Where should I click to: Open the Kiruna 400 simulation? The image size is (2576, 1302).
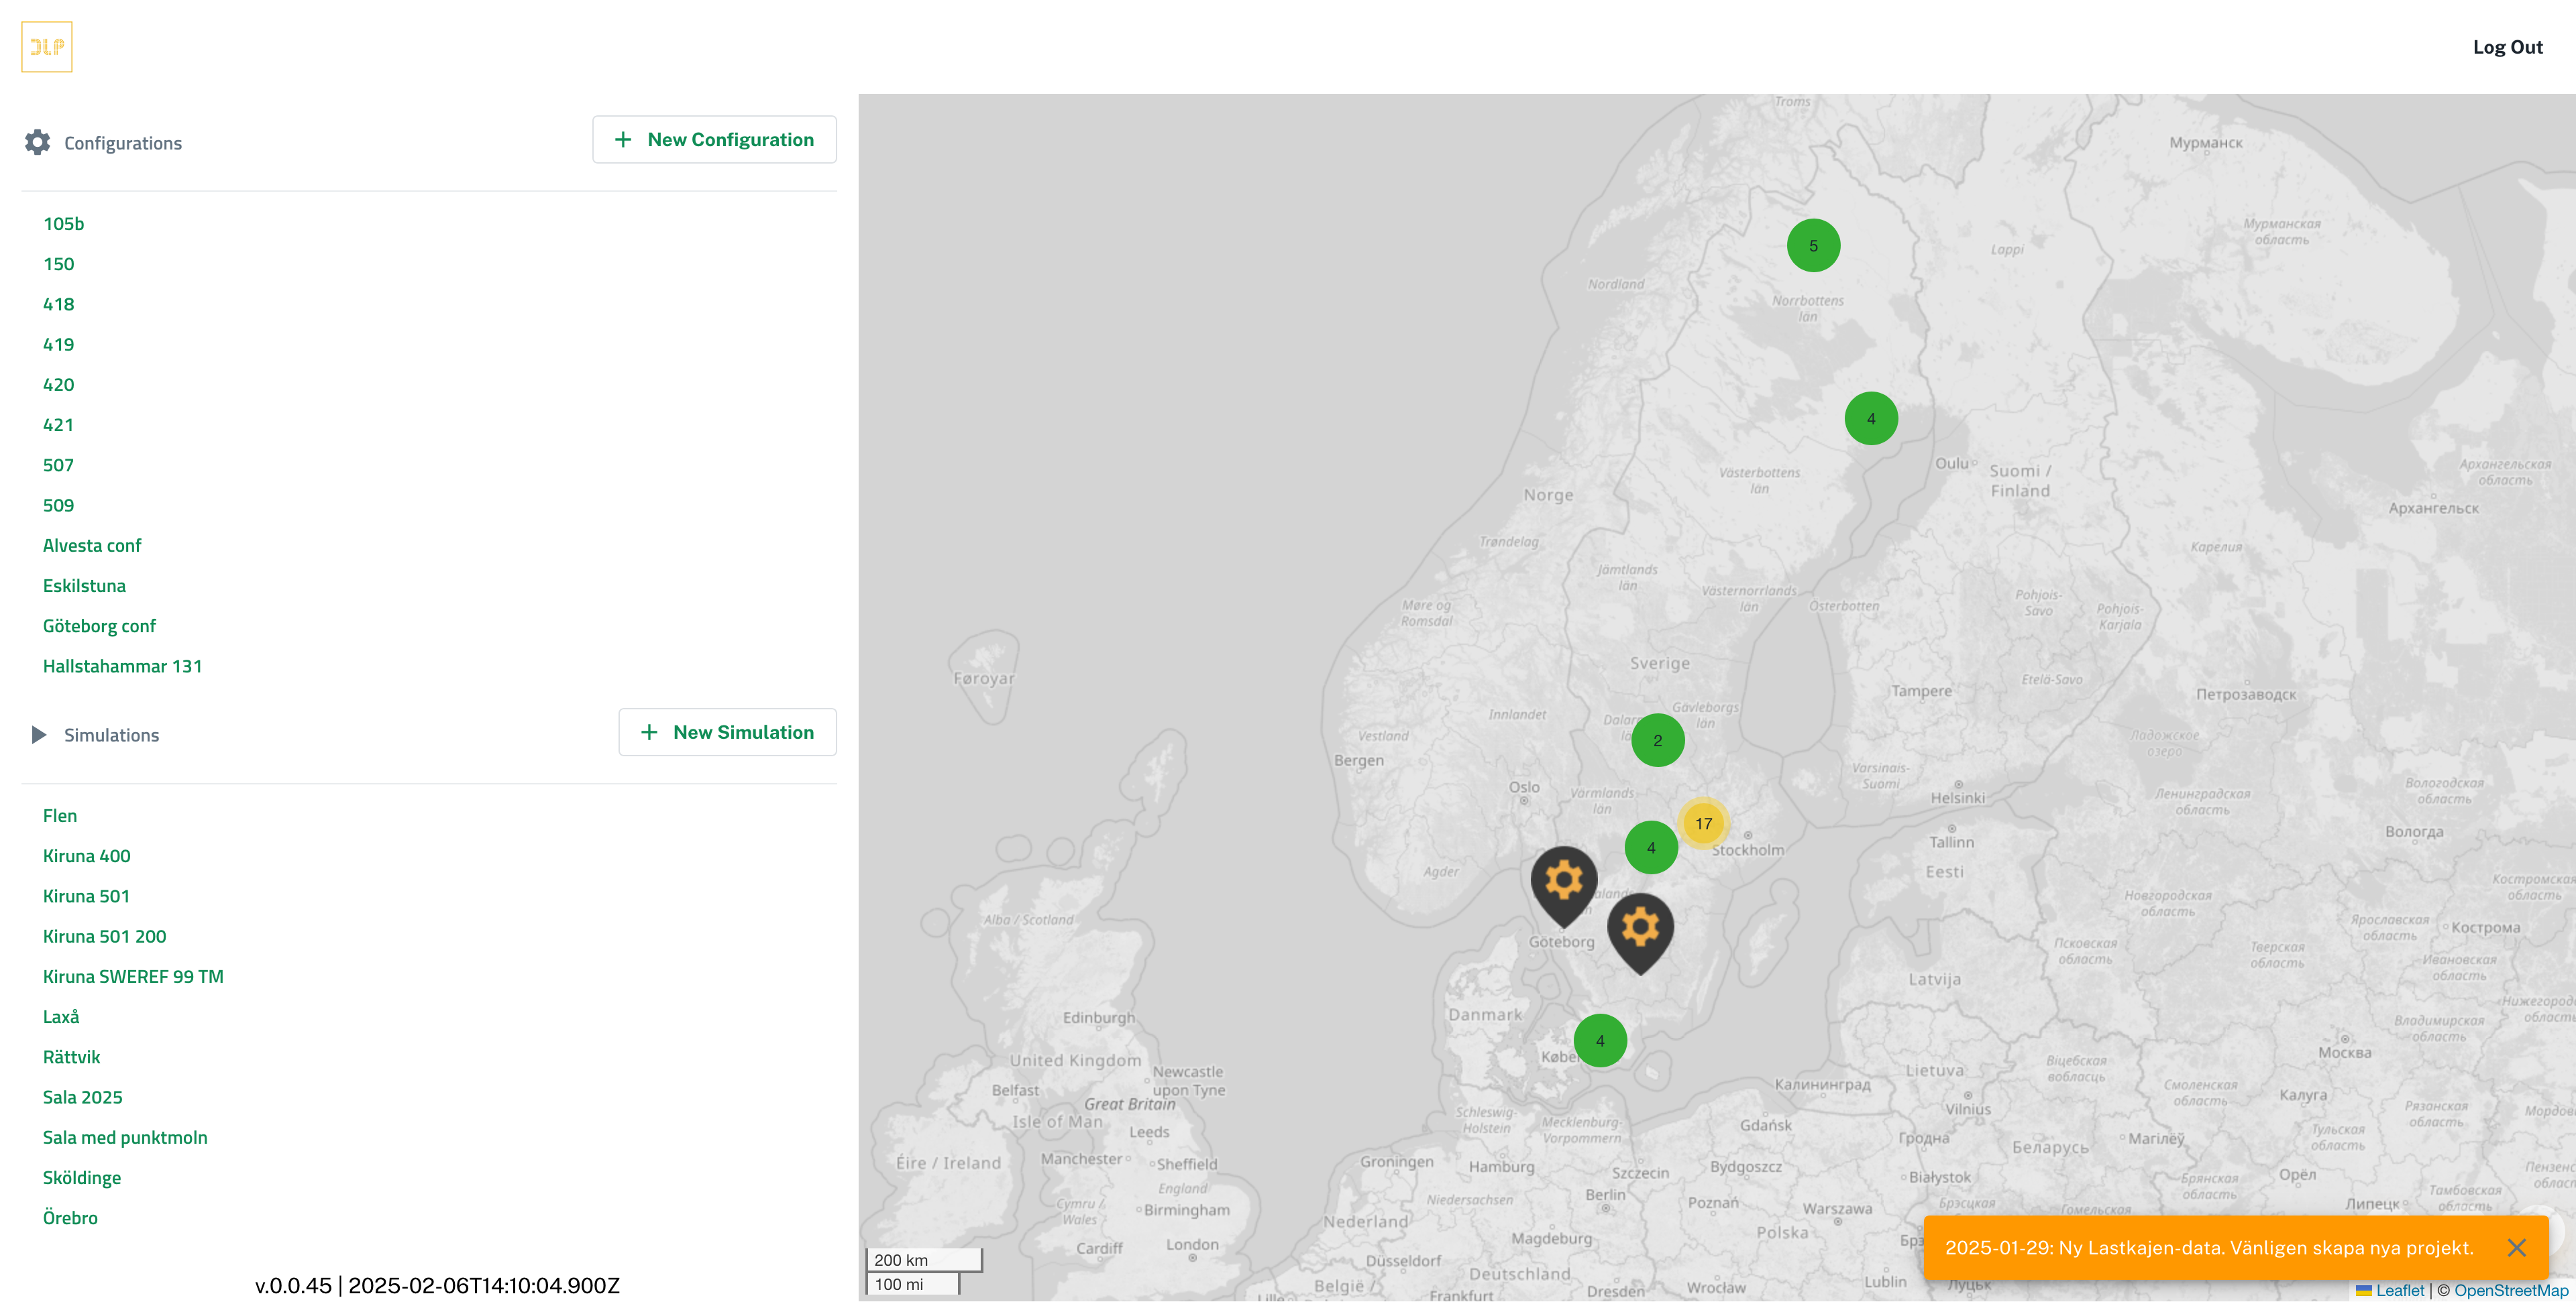86,856
